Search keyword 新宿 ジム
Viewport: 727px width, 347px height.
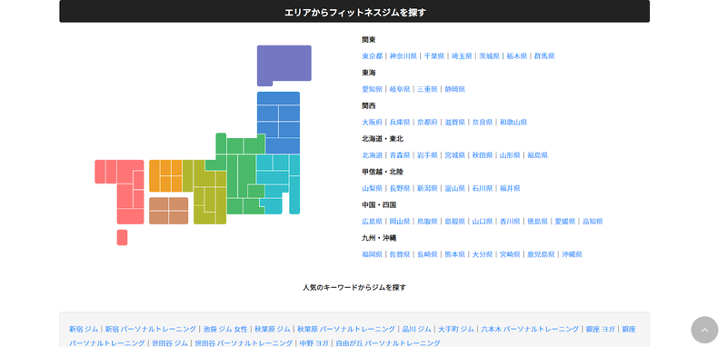pos(84,329)
